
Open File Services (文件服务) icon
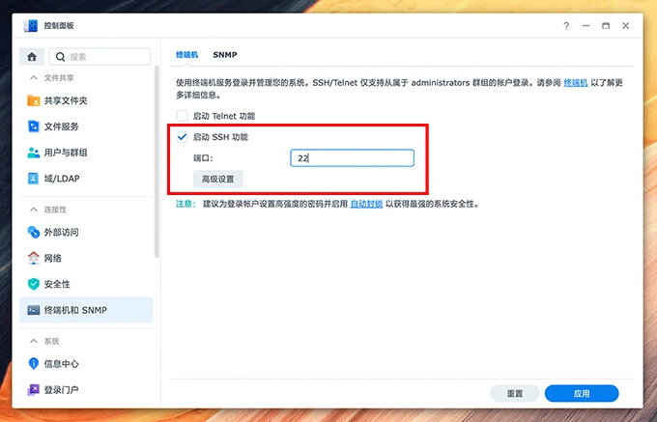point(34,127)
